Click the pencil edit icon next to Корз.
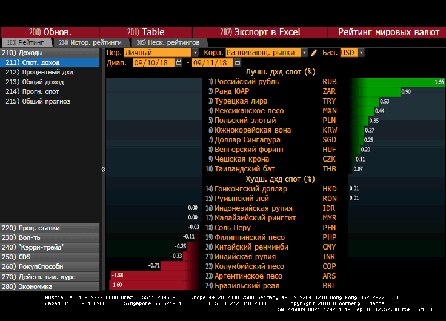 [314, 53]
